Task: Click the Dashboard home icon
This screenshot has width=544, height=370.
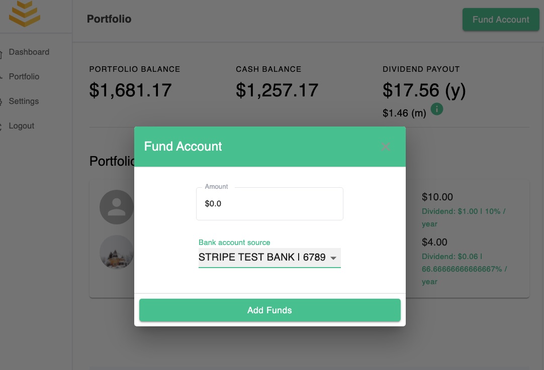Action: click(x=1, y=54)
